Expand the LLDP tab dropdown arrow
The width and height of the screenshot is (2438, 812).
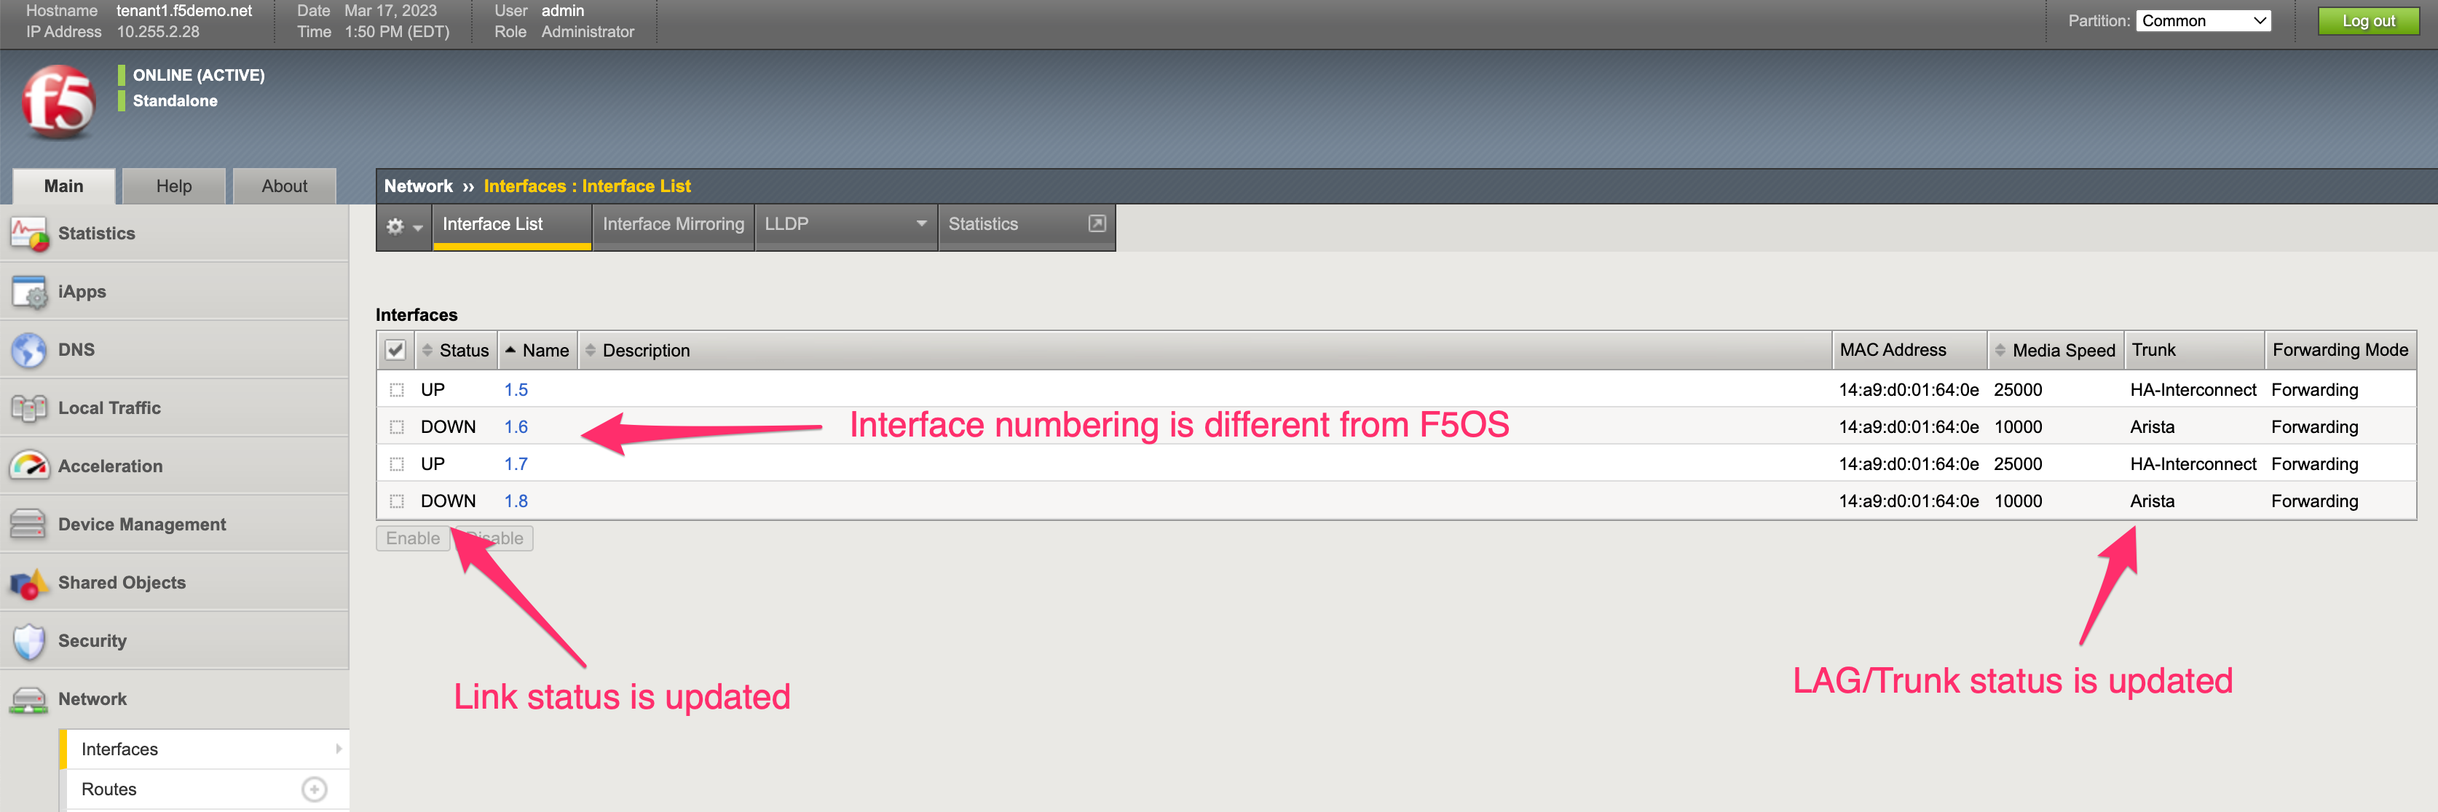[921, 223]
